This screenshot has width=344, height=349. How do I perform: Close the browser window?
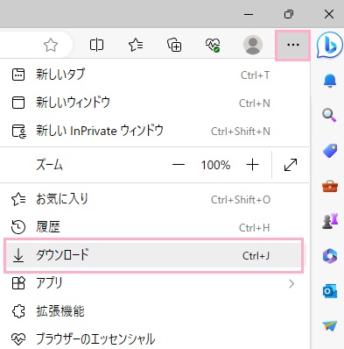tap(329, 14)
